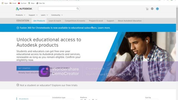
Task: Click the arrow icon beside Fusion 360 banner
Action: 18,28
